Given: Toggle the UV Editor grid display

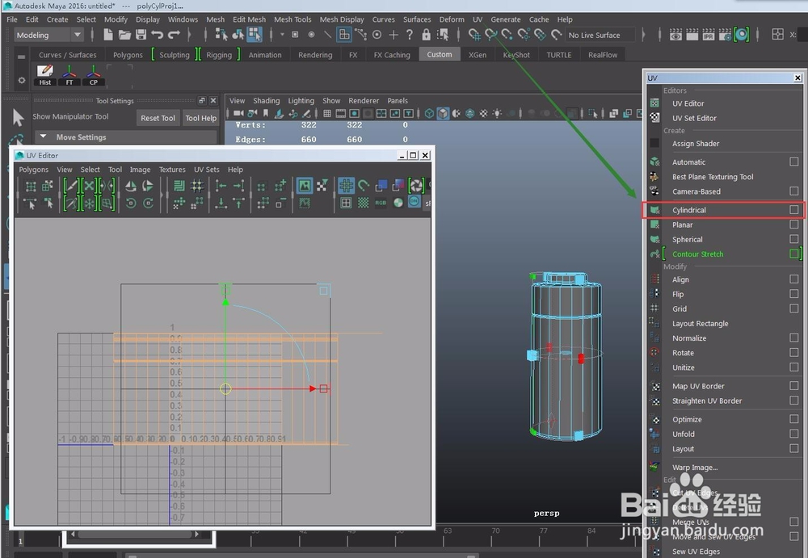Looking at the screenshot, I should [346, 186].
